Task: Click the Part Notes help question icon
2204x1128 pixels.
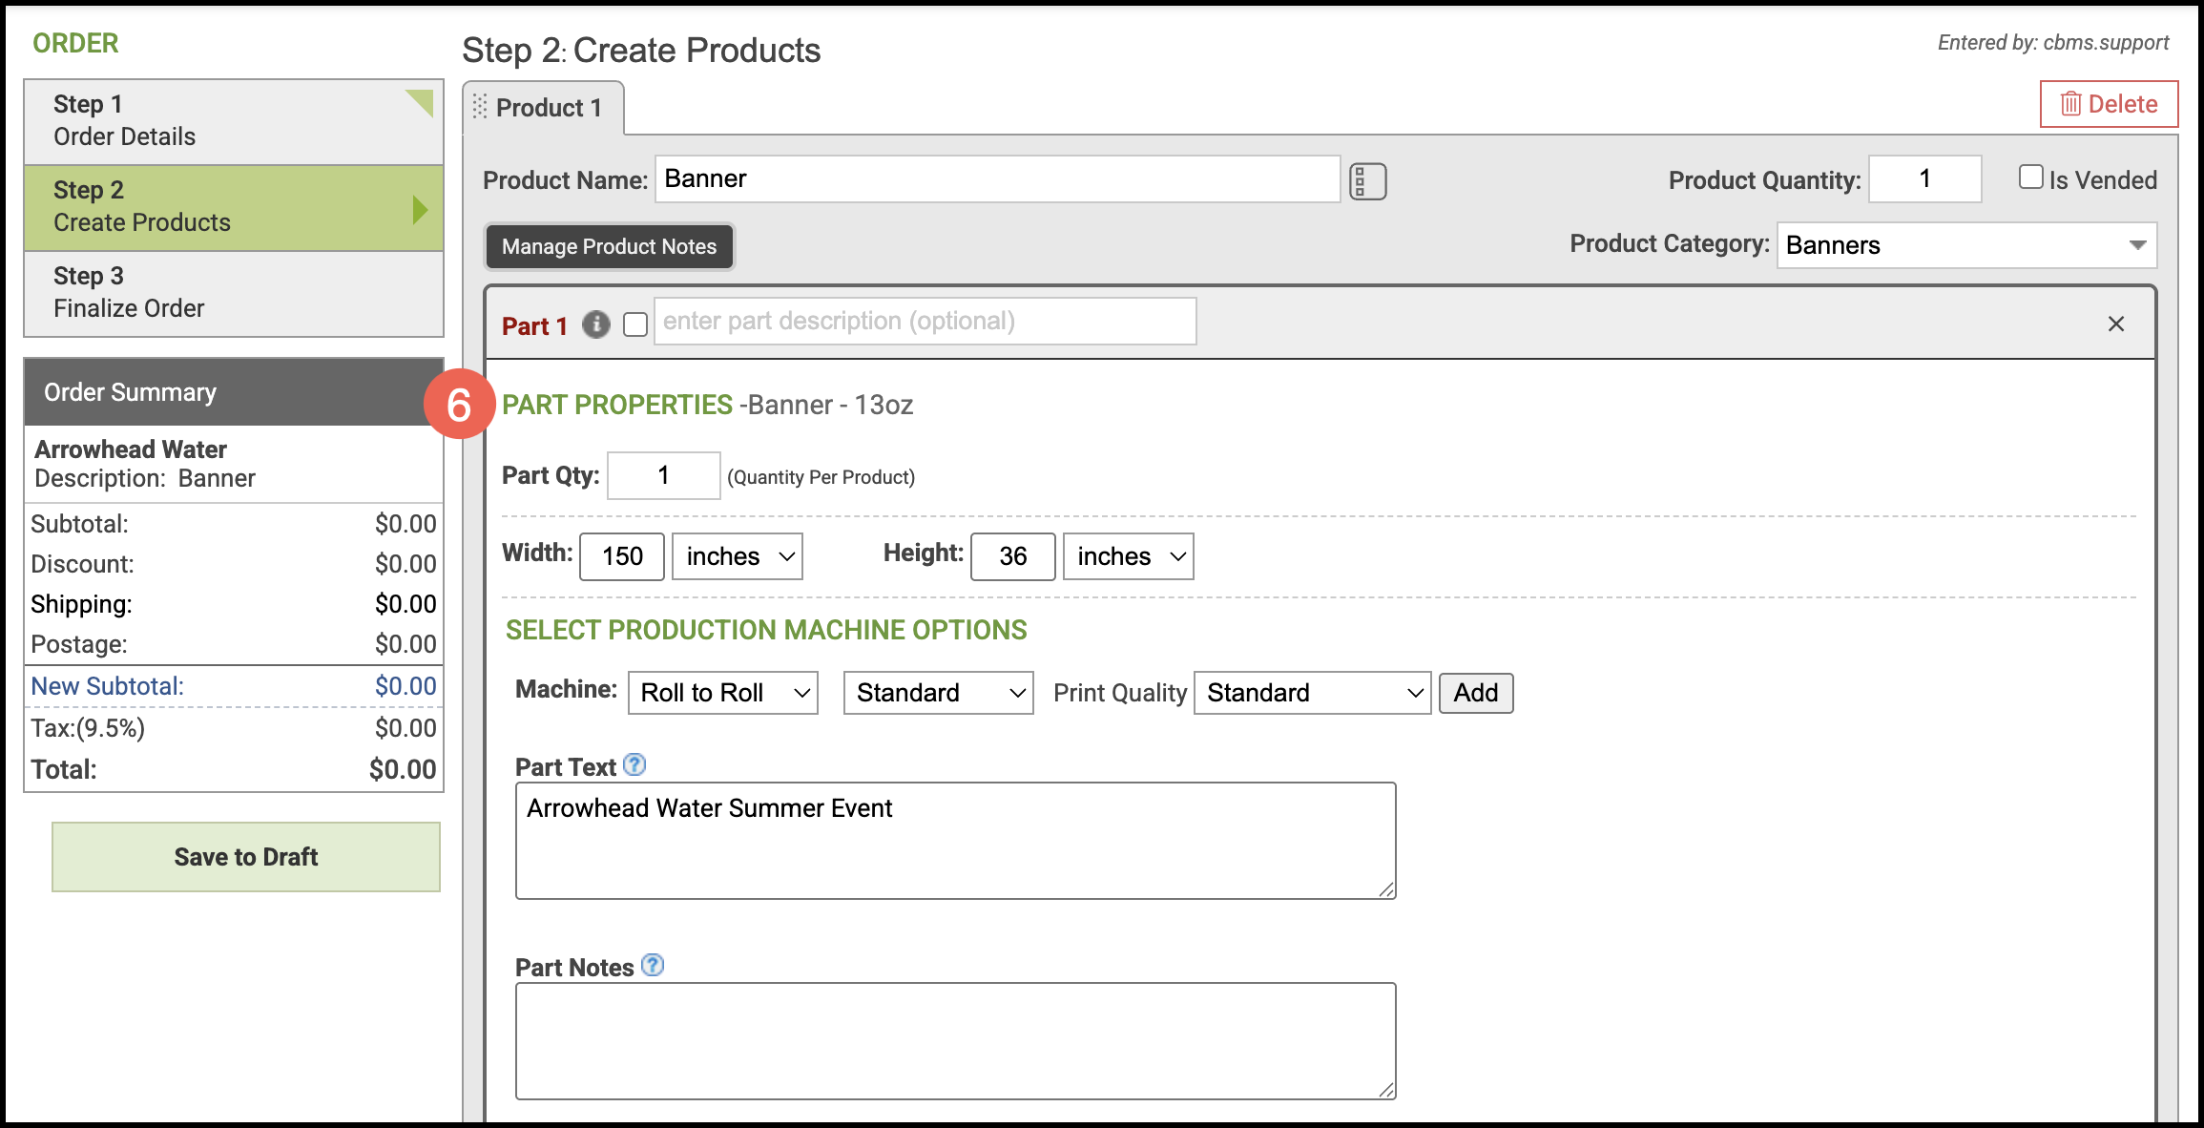Action: click(653, 966)
